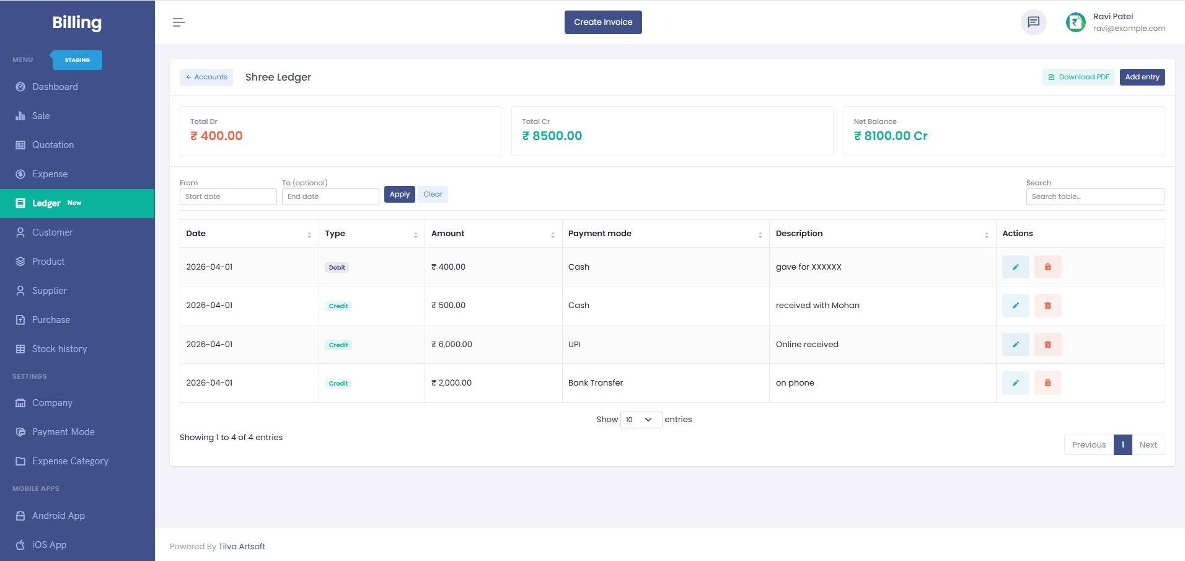
Task: Edit the "gave for XXXXXX" entry with pencil icon
Action: 1015,267
